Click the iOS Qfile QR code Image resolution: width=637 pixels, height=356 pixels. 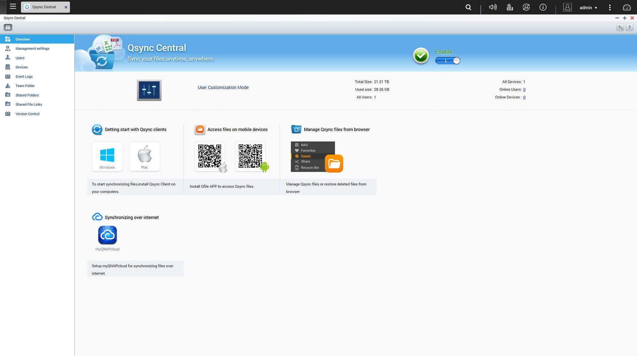210,156
